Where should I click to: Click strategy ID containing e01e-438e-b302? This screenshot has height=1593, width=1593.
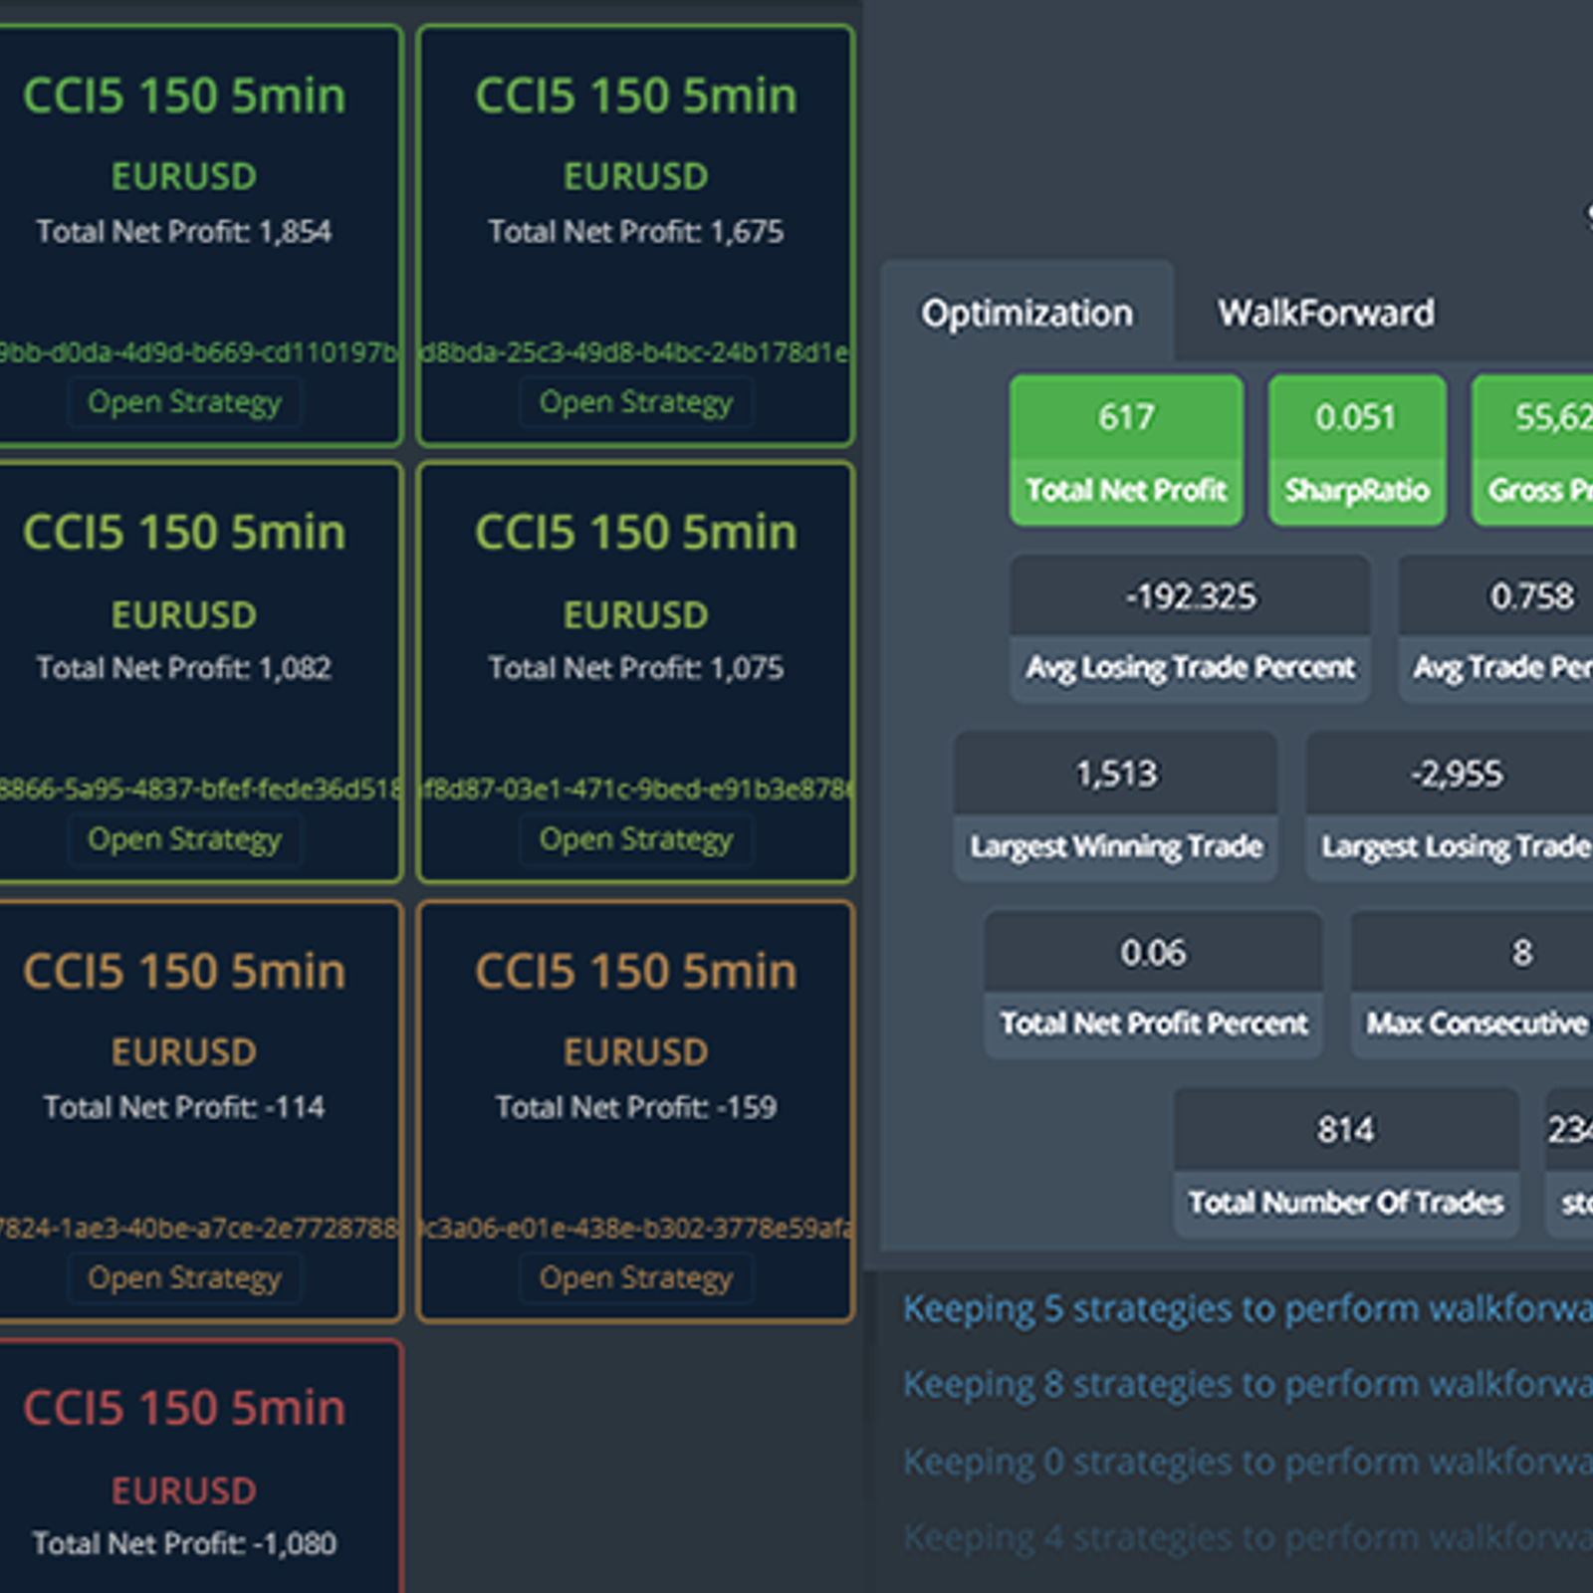636,1229
